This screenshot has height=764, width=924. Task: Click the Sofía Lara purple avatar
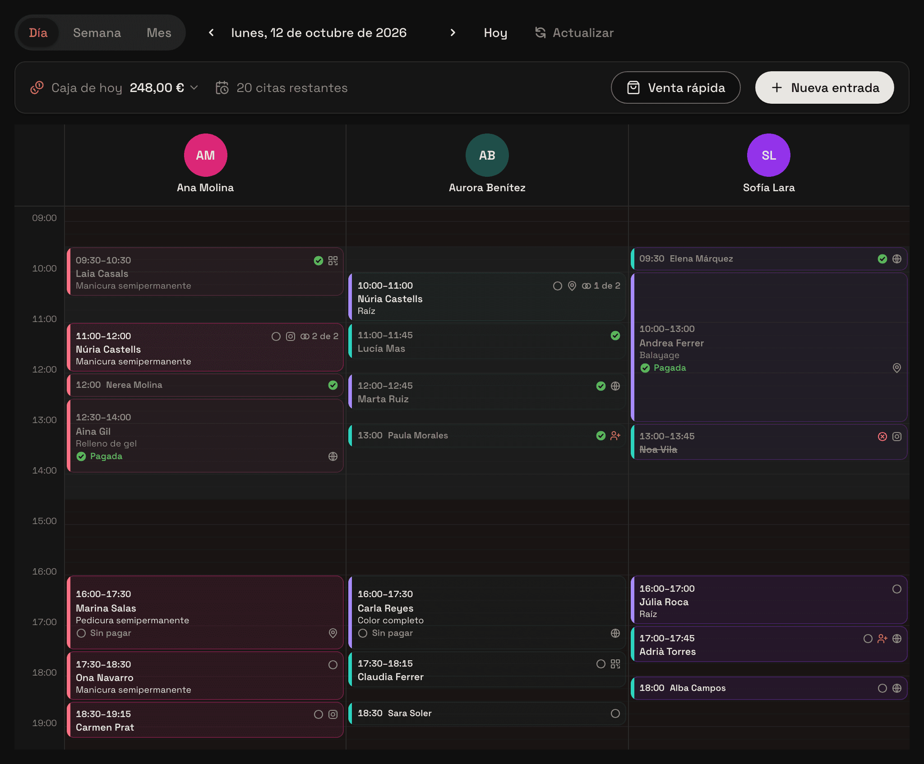click(769, 155)
